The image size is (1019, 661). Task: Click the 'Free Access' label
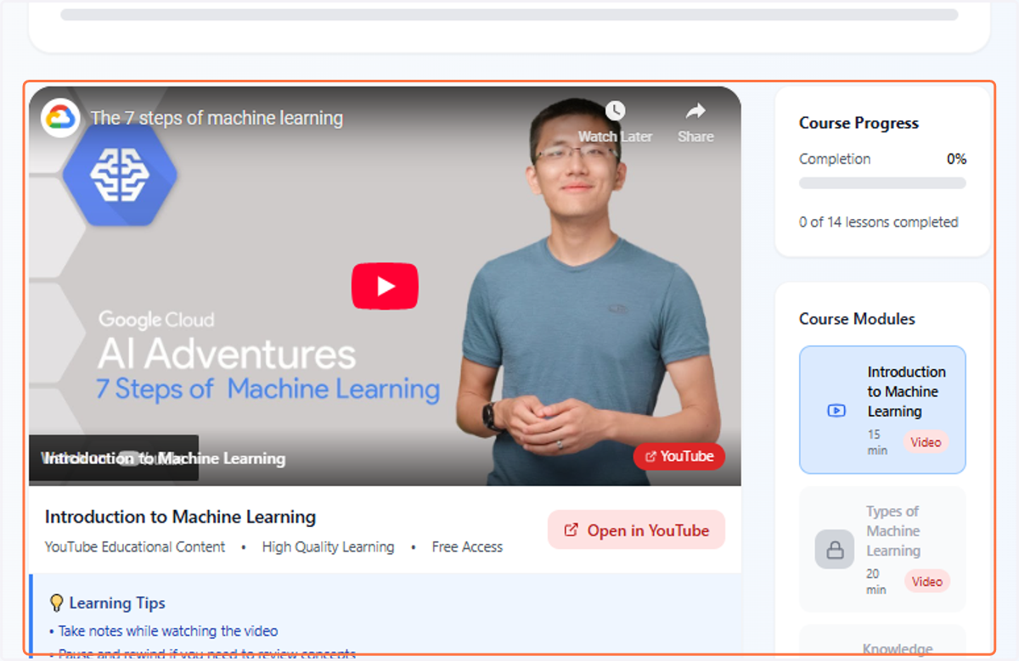point(467,547)
